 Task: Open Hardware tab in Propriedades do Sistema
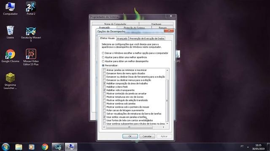pyautogui.click(x=156, y=24)
